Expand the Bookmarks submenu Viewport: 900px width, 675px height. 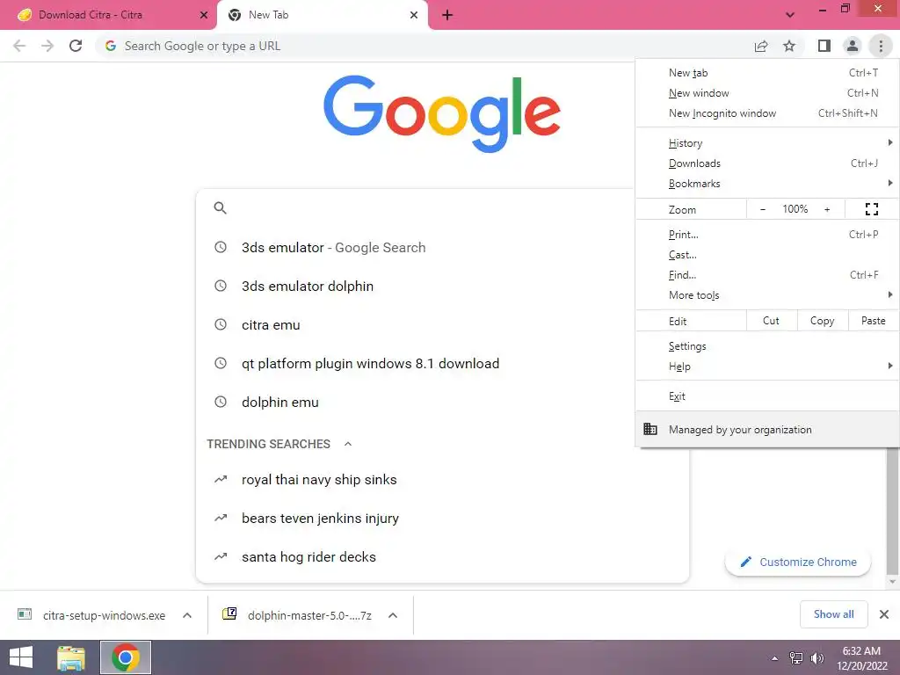click(x=767, y=183)
